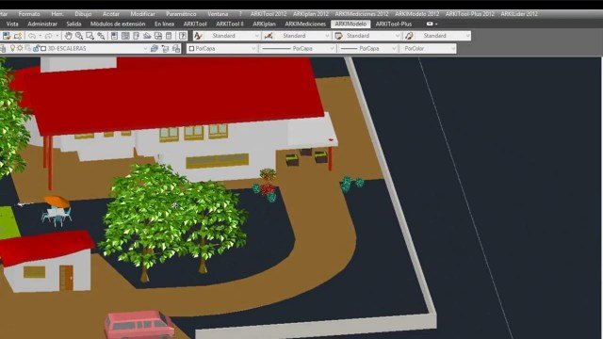This screenshot has width=603, height=339.
Task: Open the dimension style Standard dropdown
Action: (302, 36)
